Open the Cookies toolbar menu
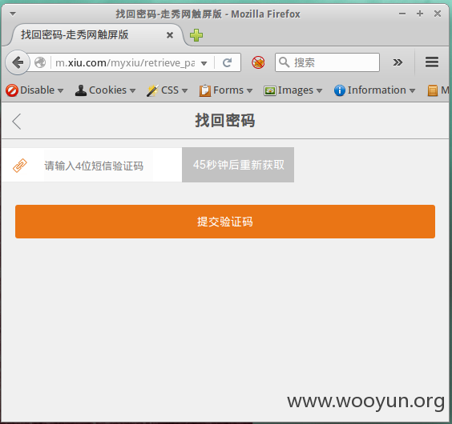Image resolution: width=452 pixels, height=424 pixels. click(105, 90)
